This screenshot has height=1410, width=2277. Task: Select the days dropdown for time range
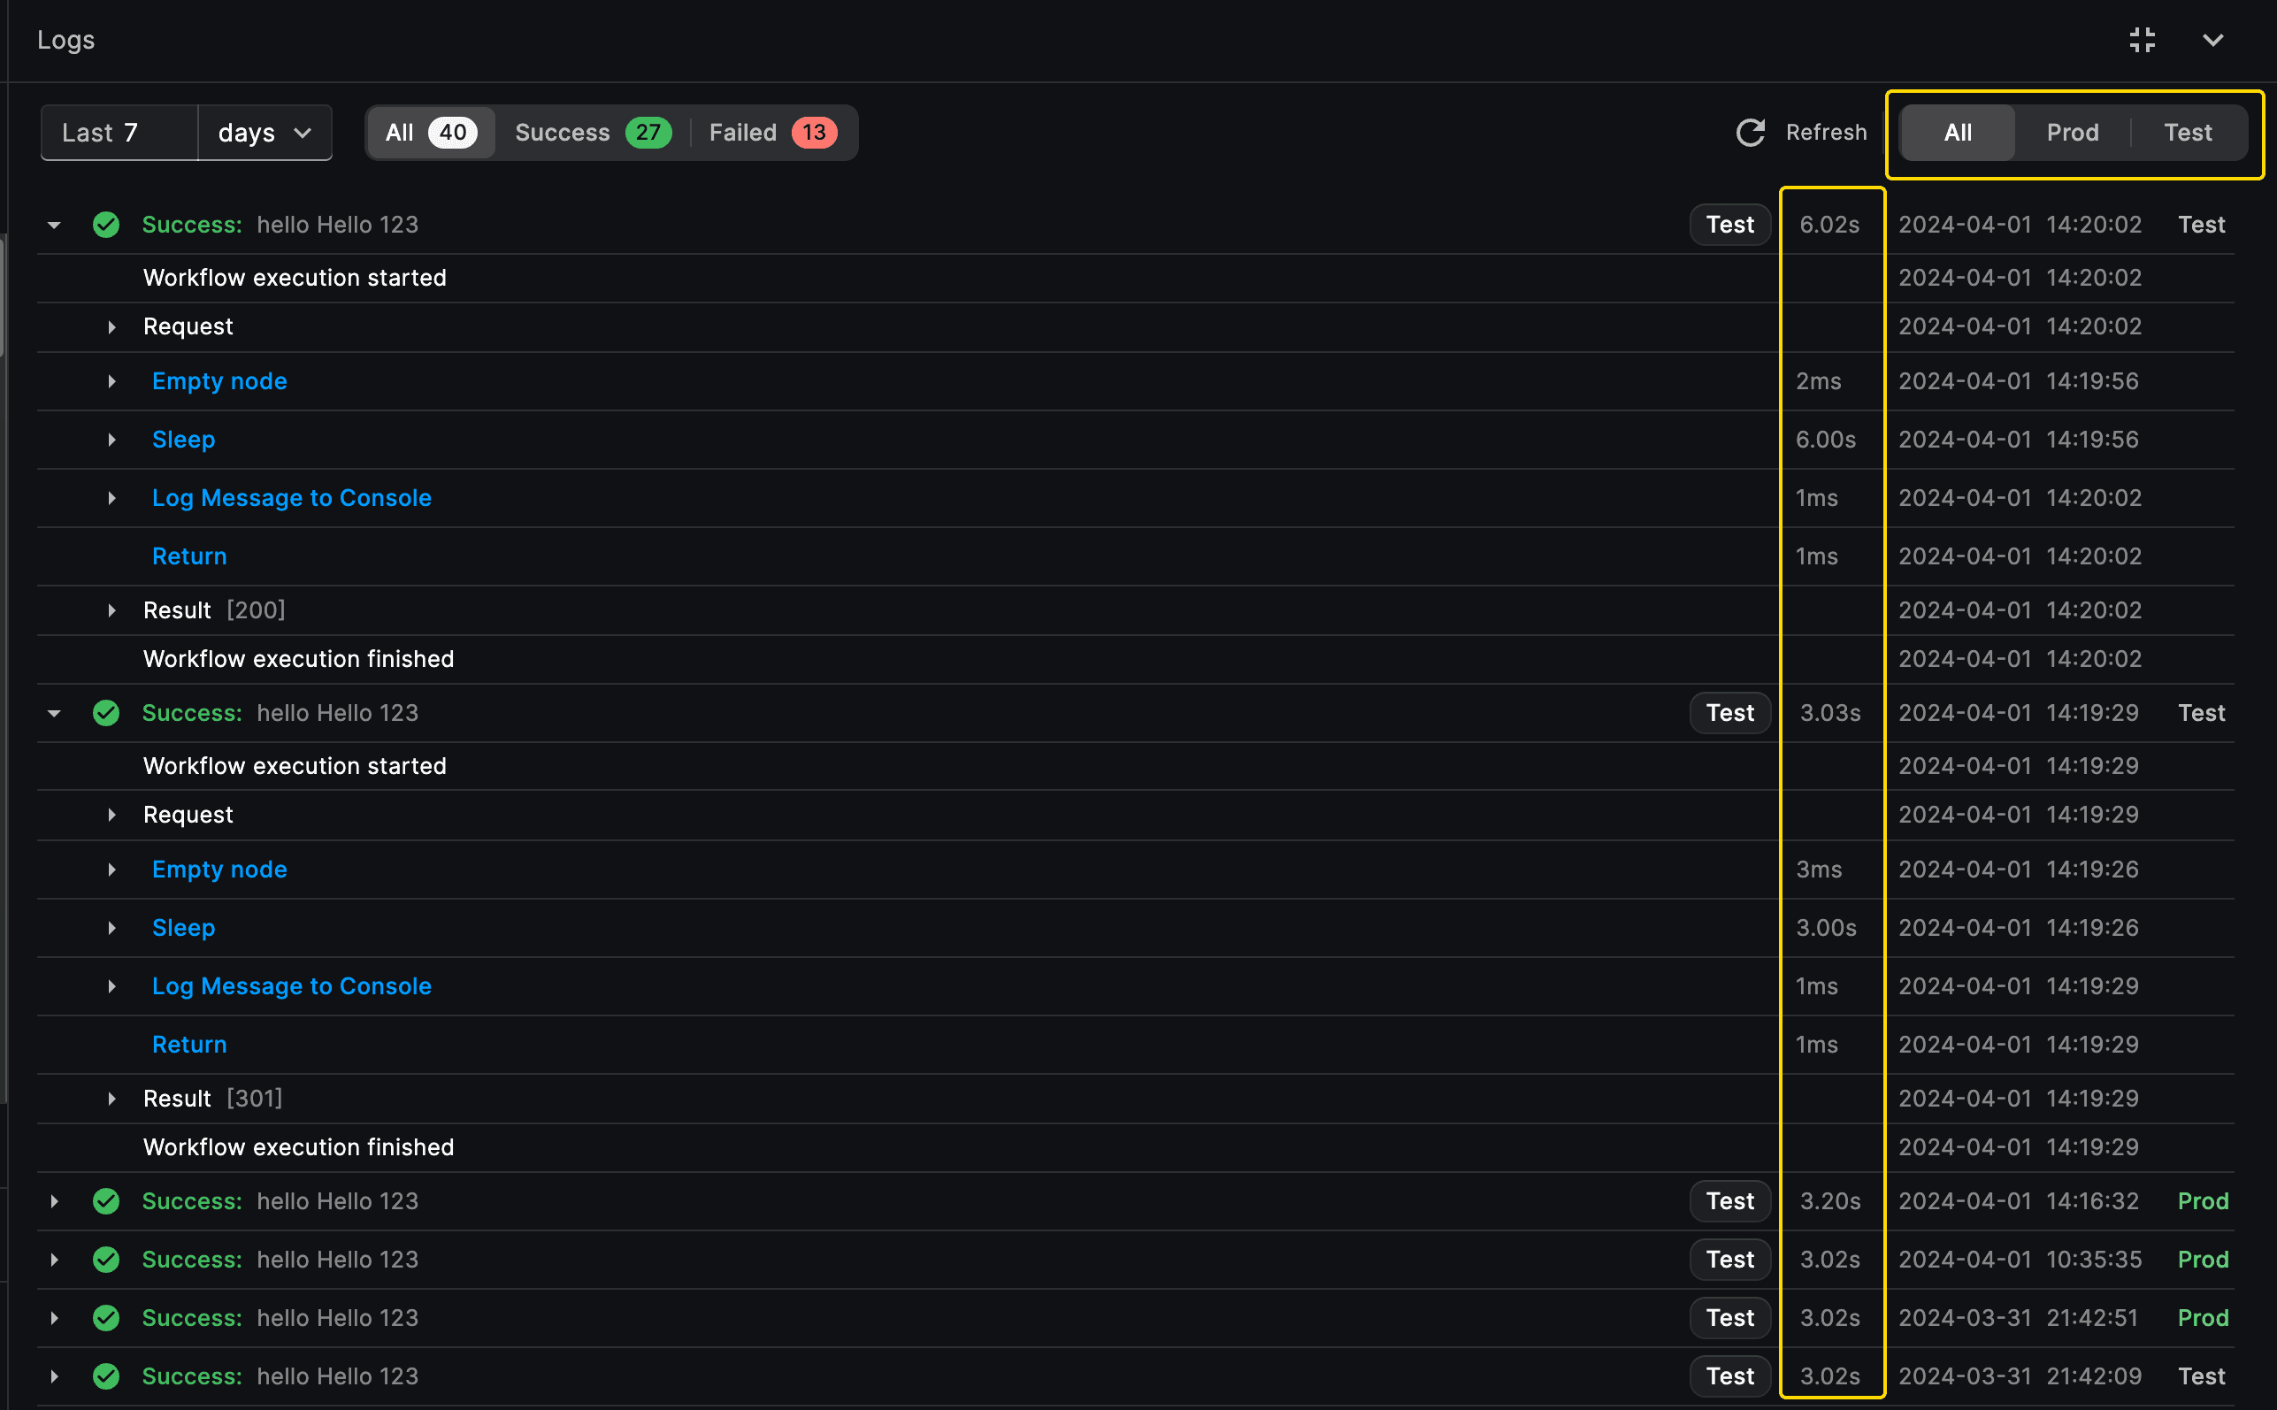coord(265,132)
